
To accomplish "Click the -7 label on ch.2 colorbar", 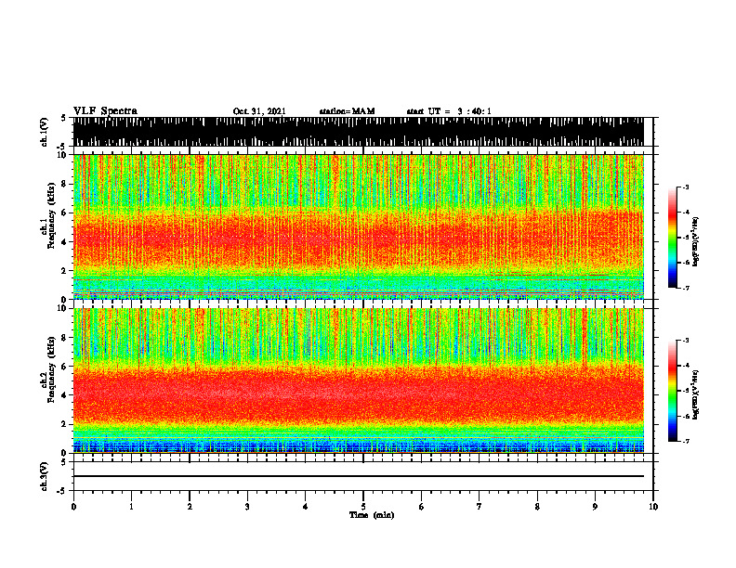I will (x=685, y=441).
